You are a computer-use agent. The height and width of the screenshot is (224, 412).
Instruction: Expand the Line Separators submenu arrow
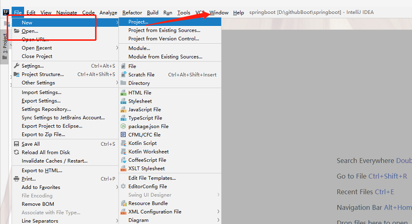(x=117, y=221)
